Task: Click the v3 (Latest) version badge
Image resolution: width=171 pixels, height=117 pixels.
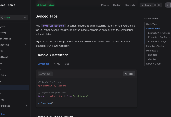Action: pos(45,5)
